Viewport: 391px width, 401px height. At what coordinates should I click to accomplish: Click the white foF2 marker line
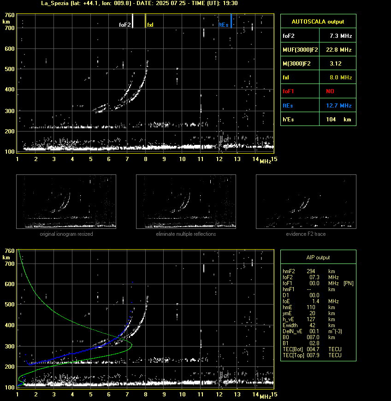(132, 21)
